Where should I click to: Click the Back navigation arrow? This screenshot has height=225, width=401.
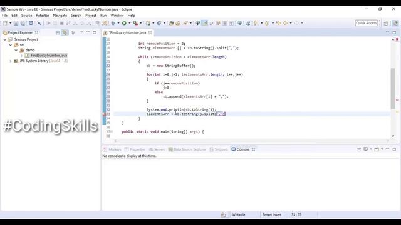[286, 23]
